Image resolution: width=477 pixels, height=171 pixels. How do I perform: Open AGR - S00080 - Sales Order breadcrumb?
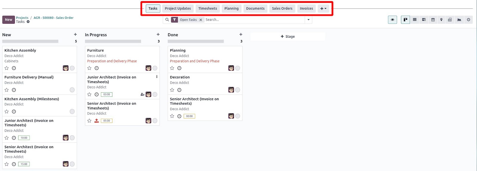(x=54, y=18)
